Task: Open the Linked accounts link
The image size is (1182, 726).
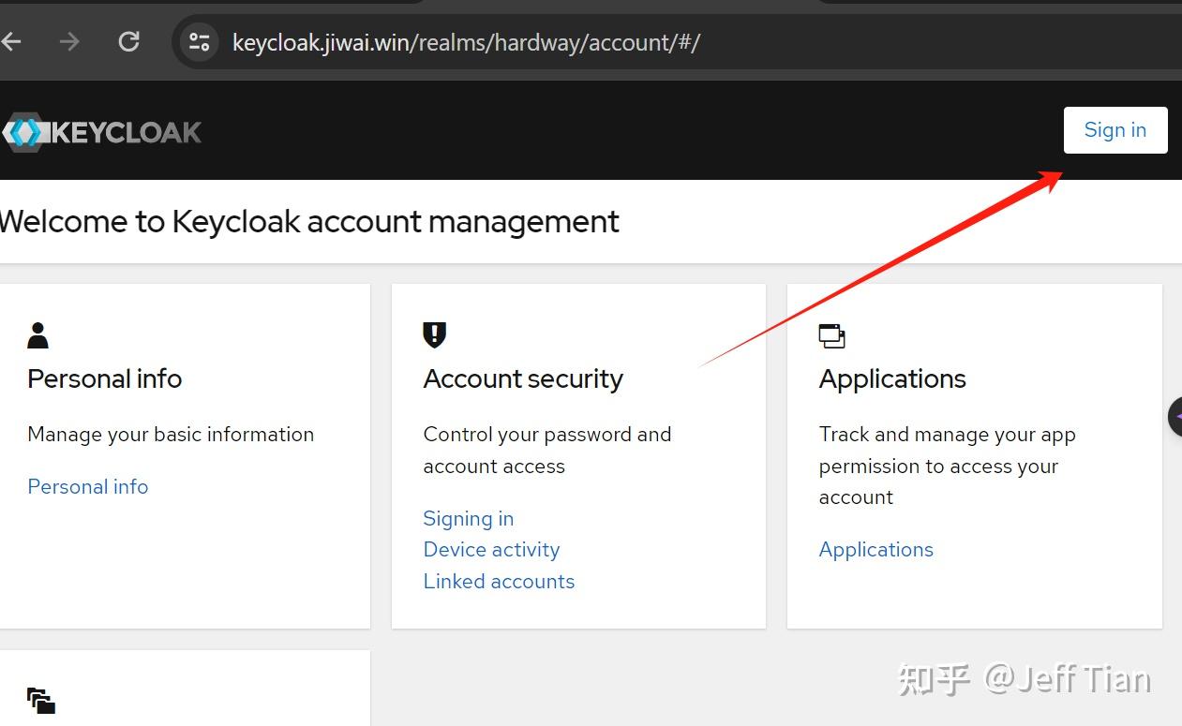Action: [499, 581]
